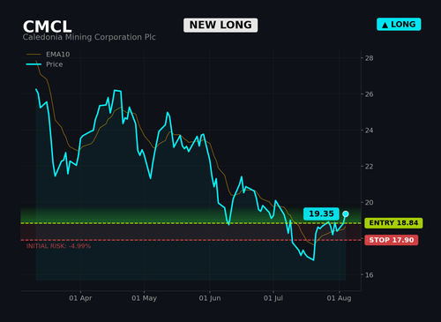Click the Caledonia Mining Corporation Plc subtitle
441x322 pixels.
point(89,37)
